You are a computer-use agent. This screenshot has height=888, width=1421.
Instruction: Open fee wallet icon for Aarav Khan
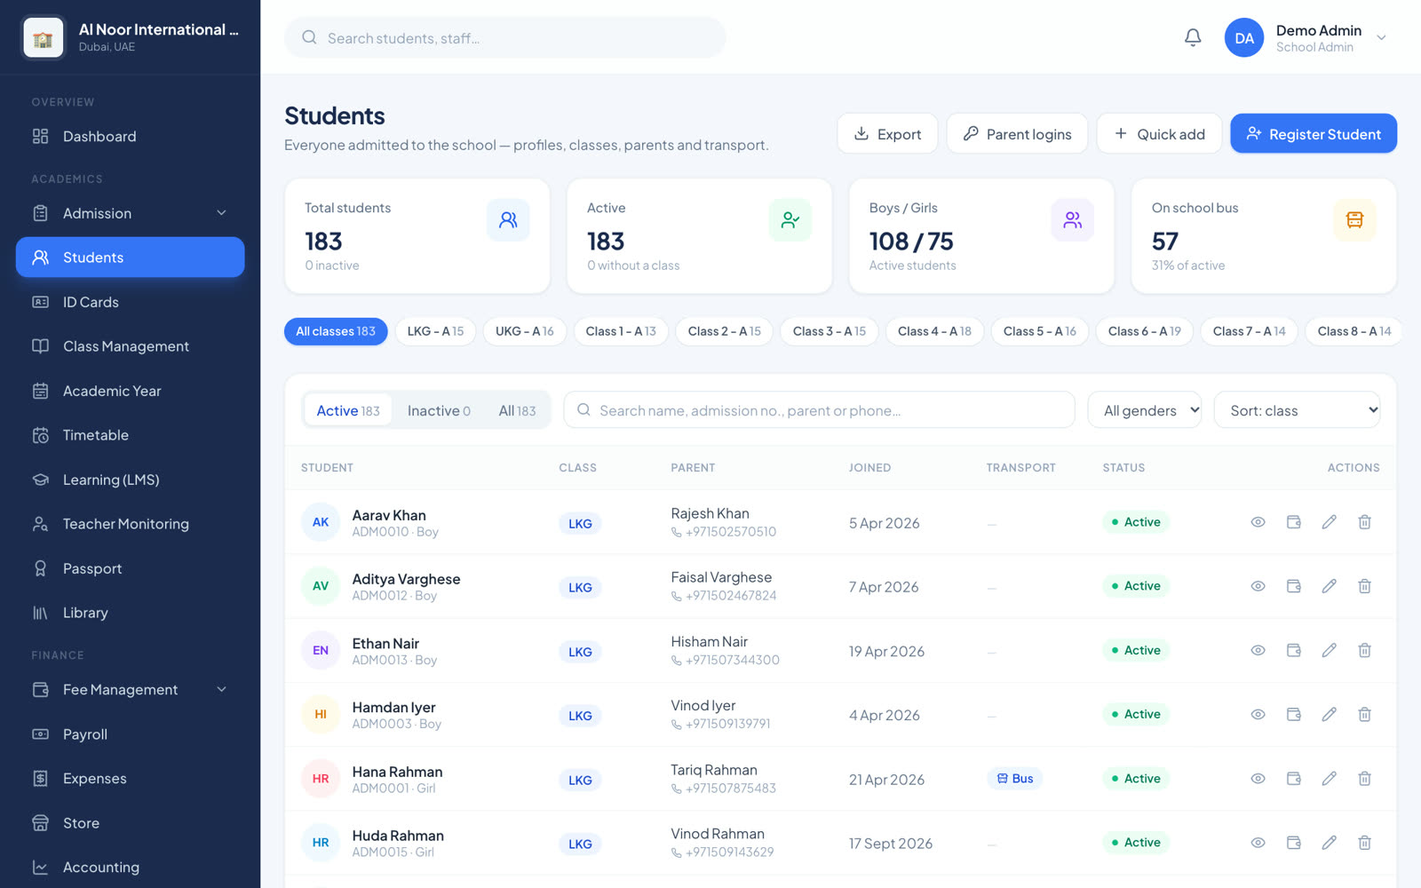coord(1293,522)
